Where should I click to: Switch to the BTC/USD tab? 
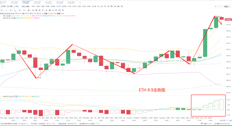click(3, 3)
